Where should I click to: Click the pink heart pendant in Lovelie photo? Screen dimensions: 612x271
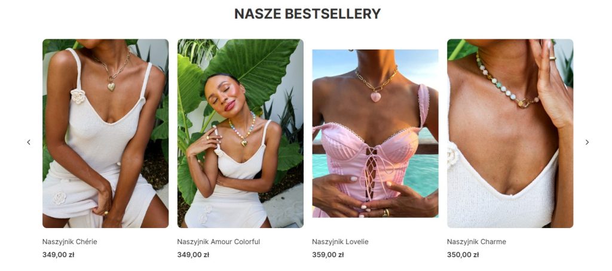(375, 97)
